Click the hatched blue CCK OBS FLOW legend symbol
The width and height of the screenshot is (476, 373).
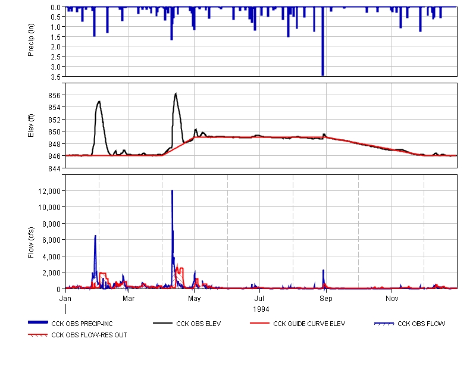pyautogui.click(x=384, y=324)
